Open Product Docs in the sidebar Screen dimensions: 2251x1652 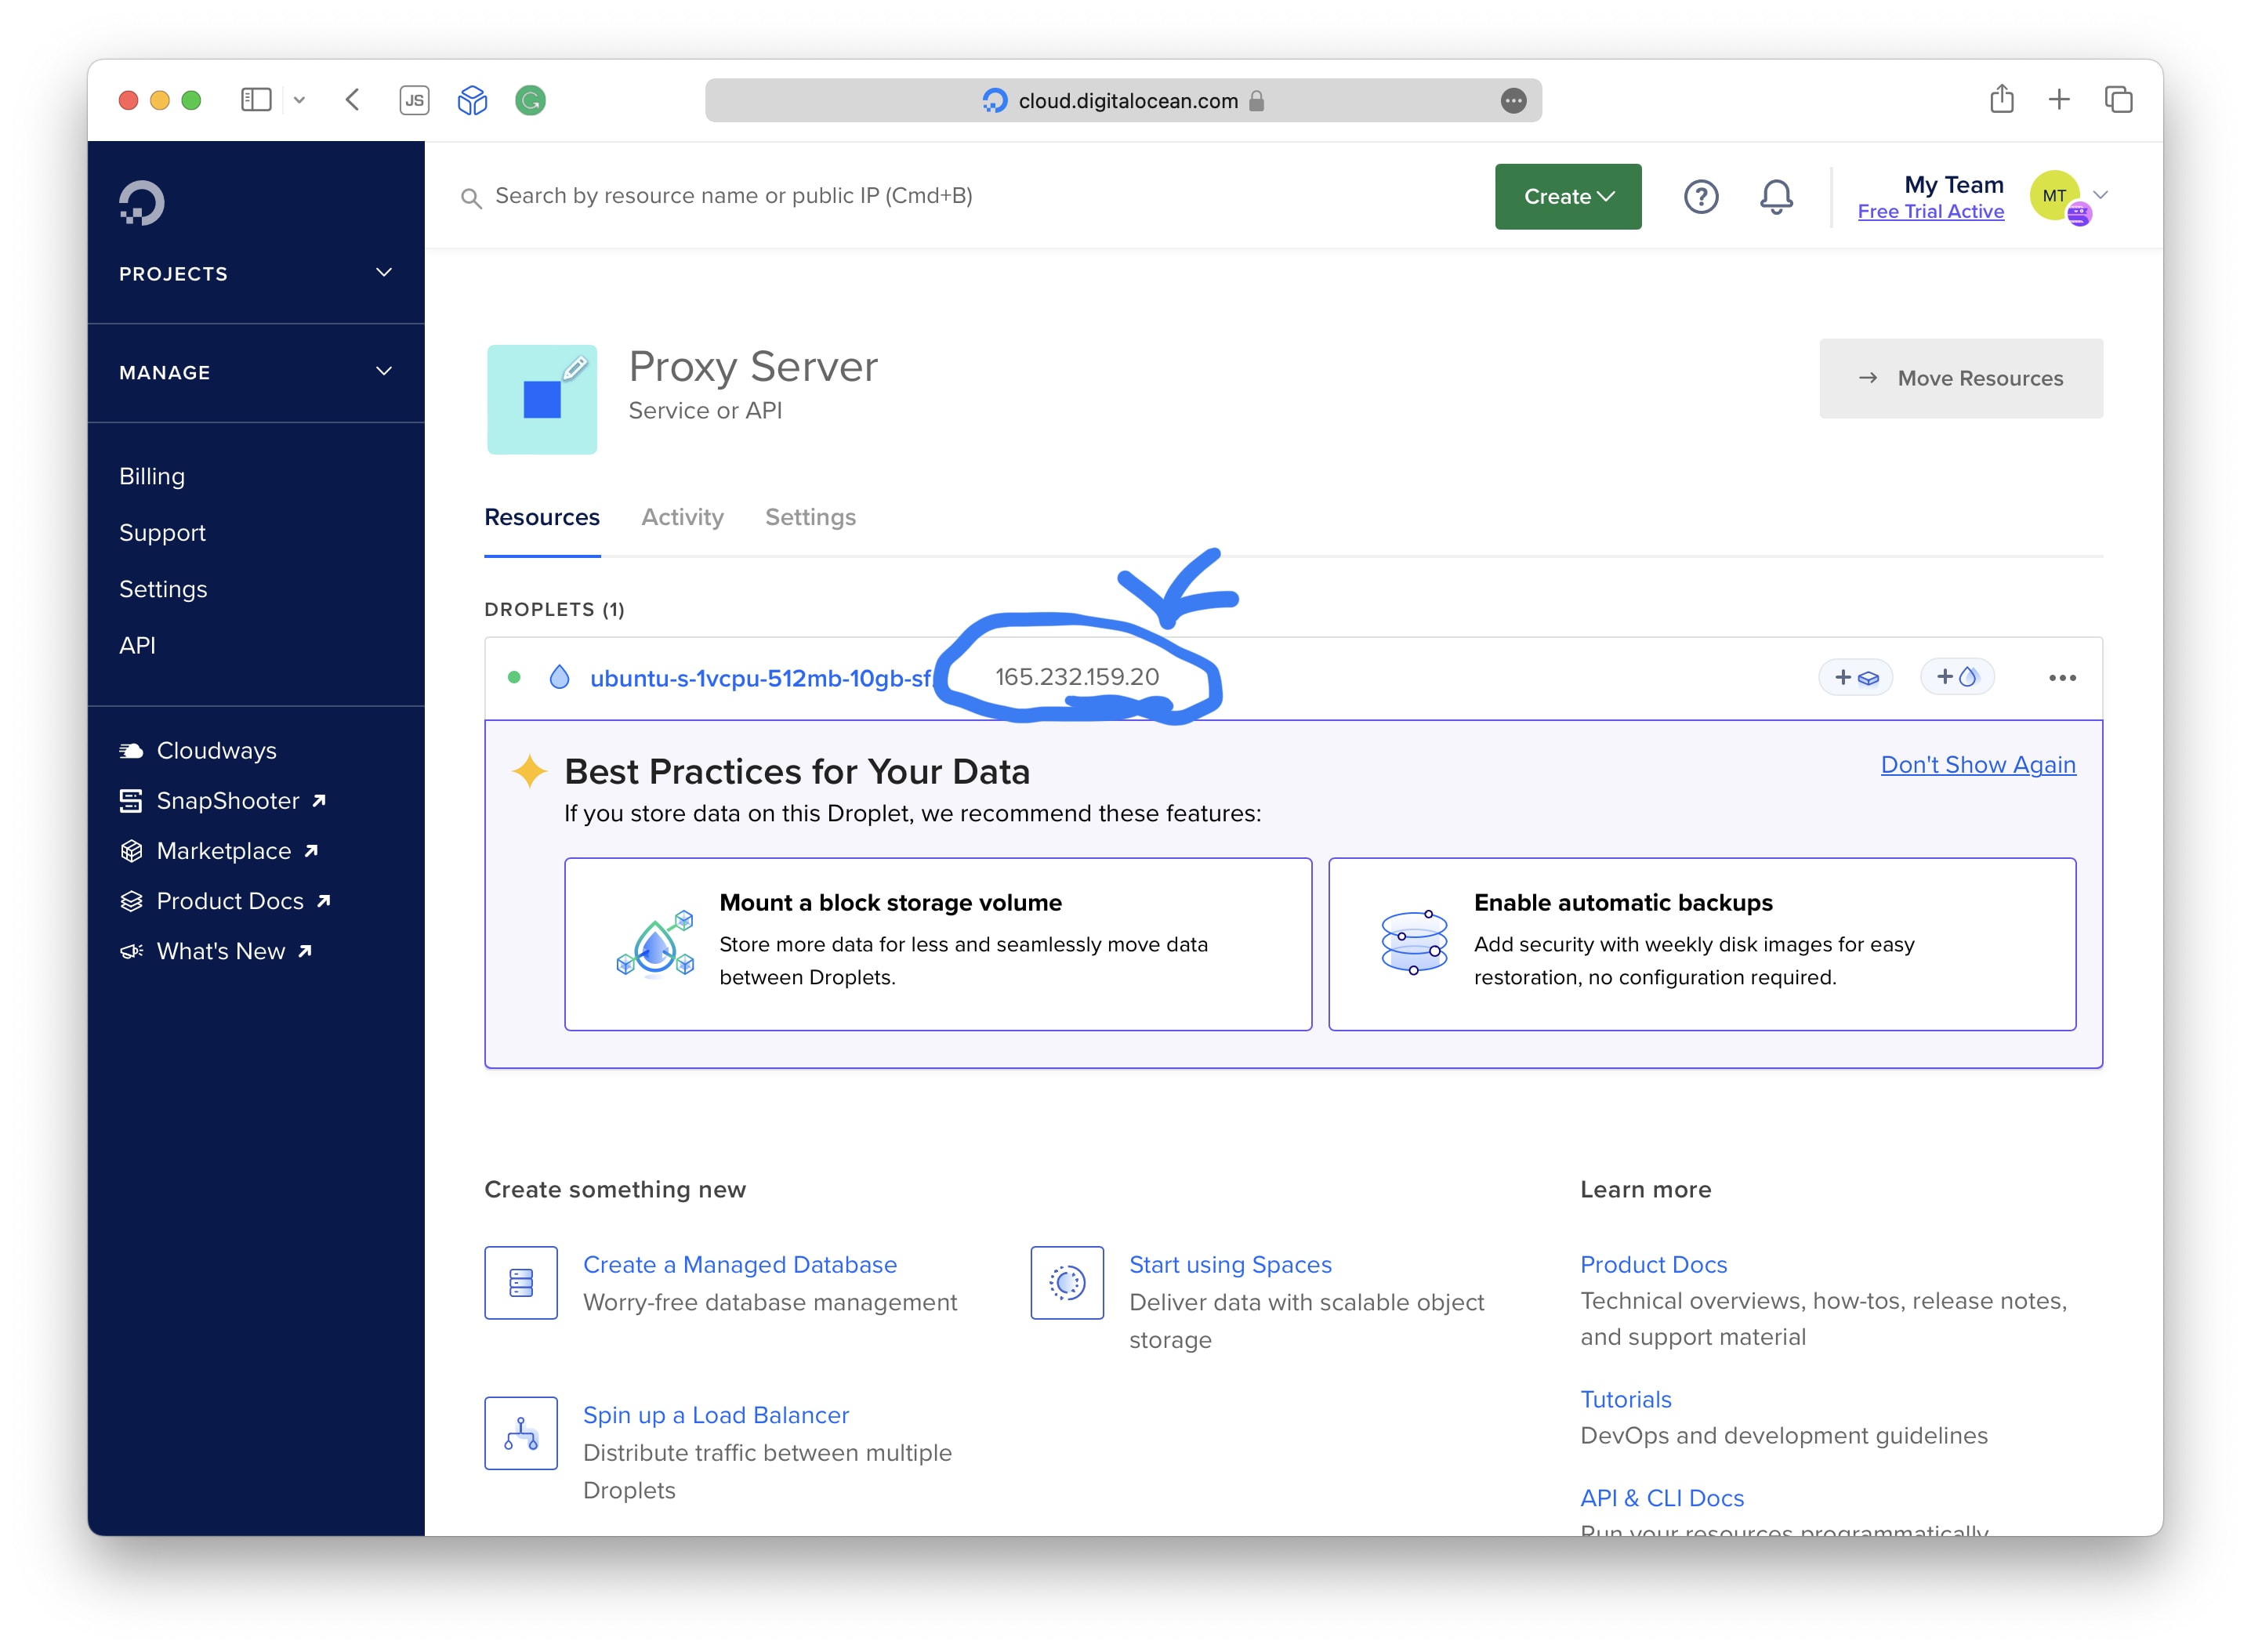click(x=225, y=901)
